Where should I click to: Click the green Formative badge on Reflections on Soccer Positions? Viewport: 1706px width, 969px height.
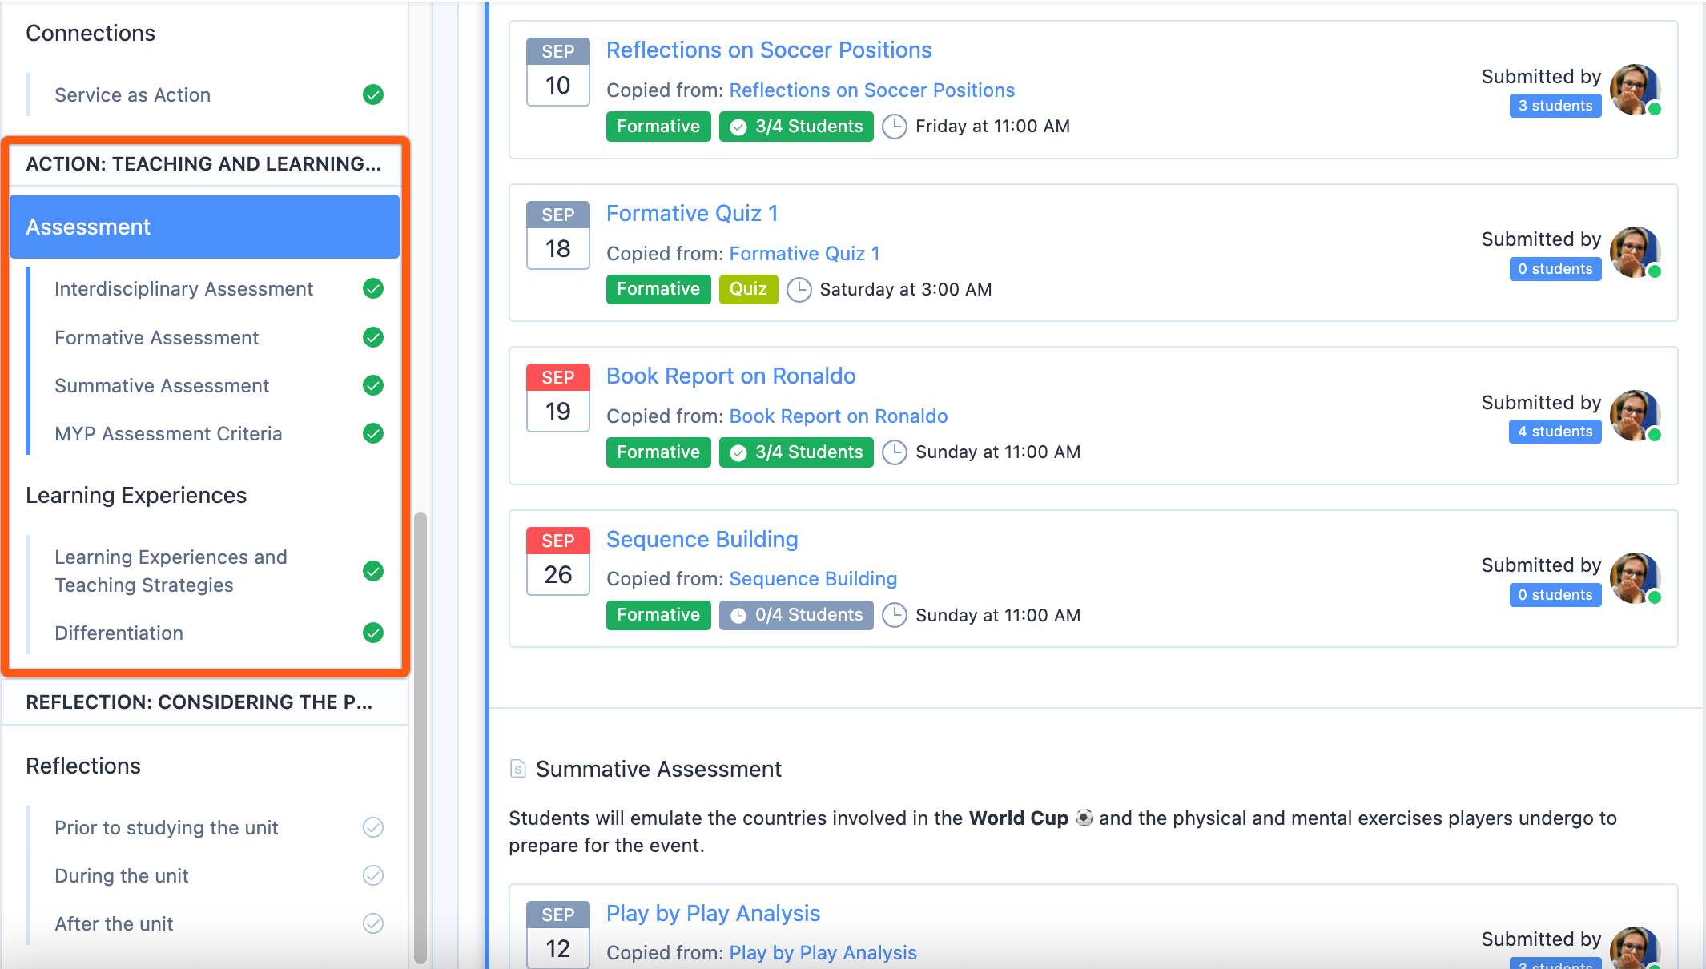(x=658, y=126)
